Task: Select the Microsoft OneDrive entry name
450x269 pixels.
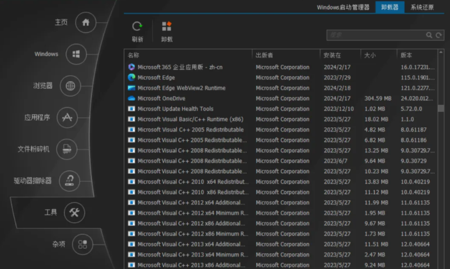Action: coord(161,98)
